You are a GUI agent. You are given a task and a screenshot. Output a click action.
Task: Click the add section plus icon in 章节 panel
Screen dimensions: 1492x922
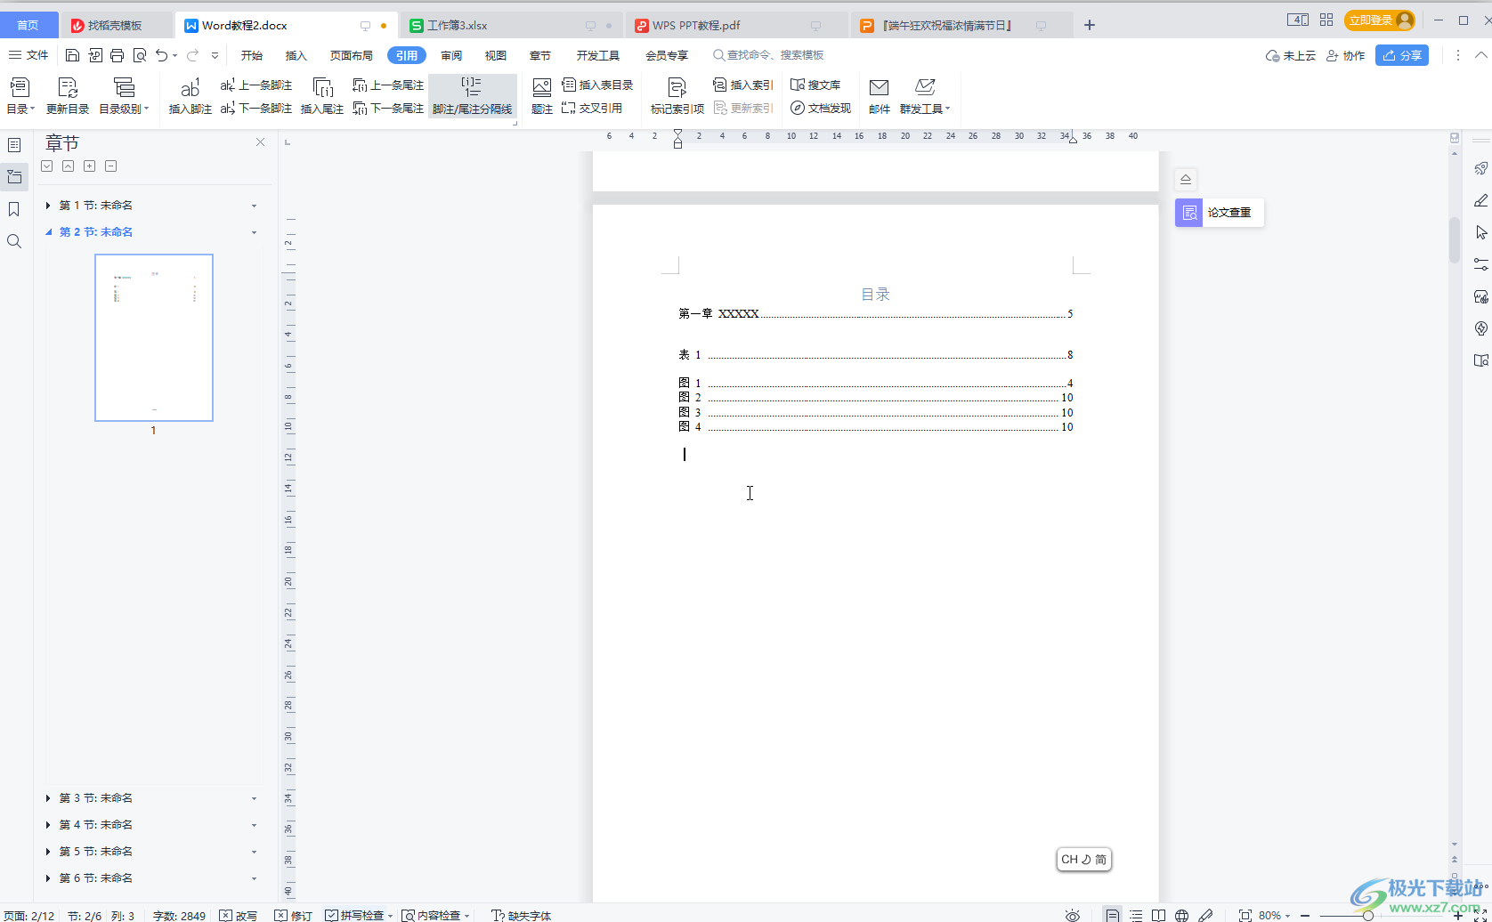click(90, 166)
